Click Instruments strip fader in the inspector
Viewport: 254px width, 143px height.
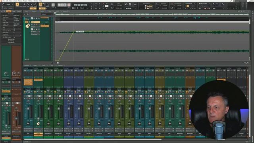(x=16, y=118)
